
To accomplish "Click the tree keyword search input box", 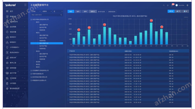I will pyautogui.click(x=47, y=15).
